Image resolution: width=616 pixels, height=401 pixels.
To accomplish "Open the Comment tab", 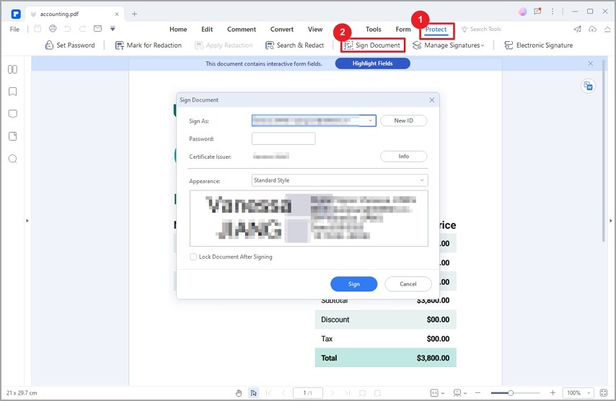I will (241, 29).
